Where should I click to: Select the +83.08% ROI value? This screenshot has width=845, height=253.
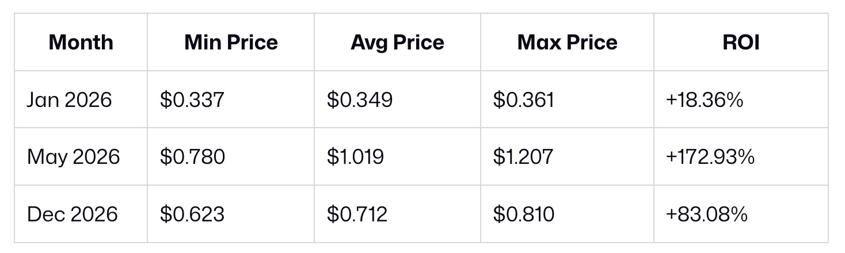706,214
